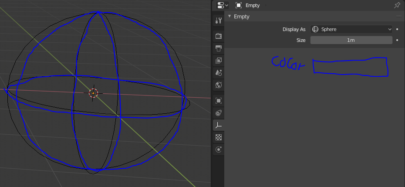Open the Tool properties tab
This screenshot has height=187, width=405.
(219, 20)
